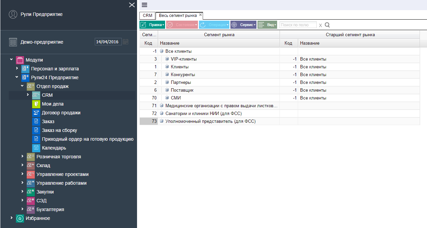Click the Закупки module icon
427x228 pixels.
[x=31, y=192]
